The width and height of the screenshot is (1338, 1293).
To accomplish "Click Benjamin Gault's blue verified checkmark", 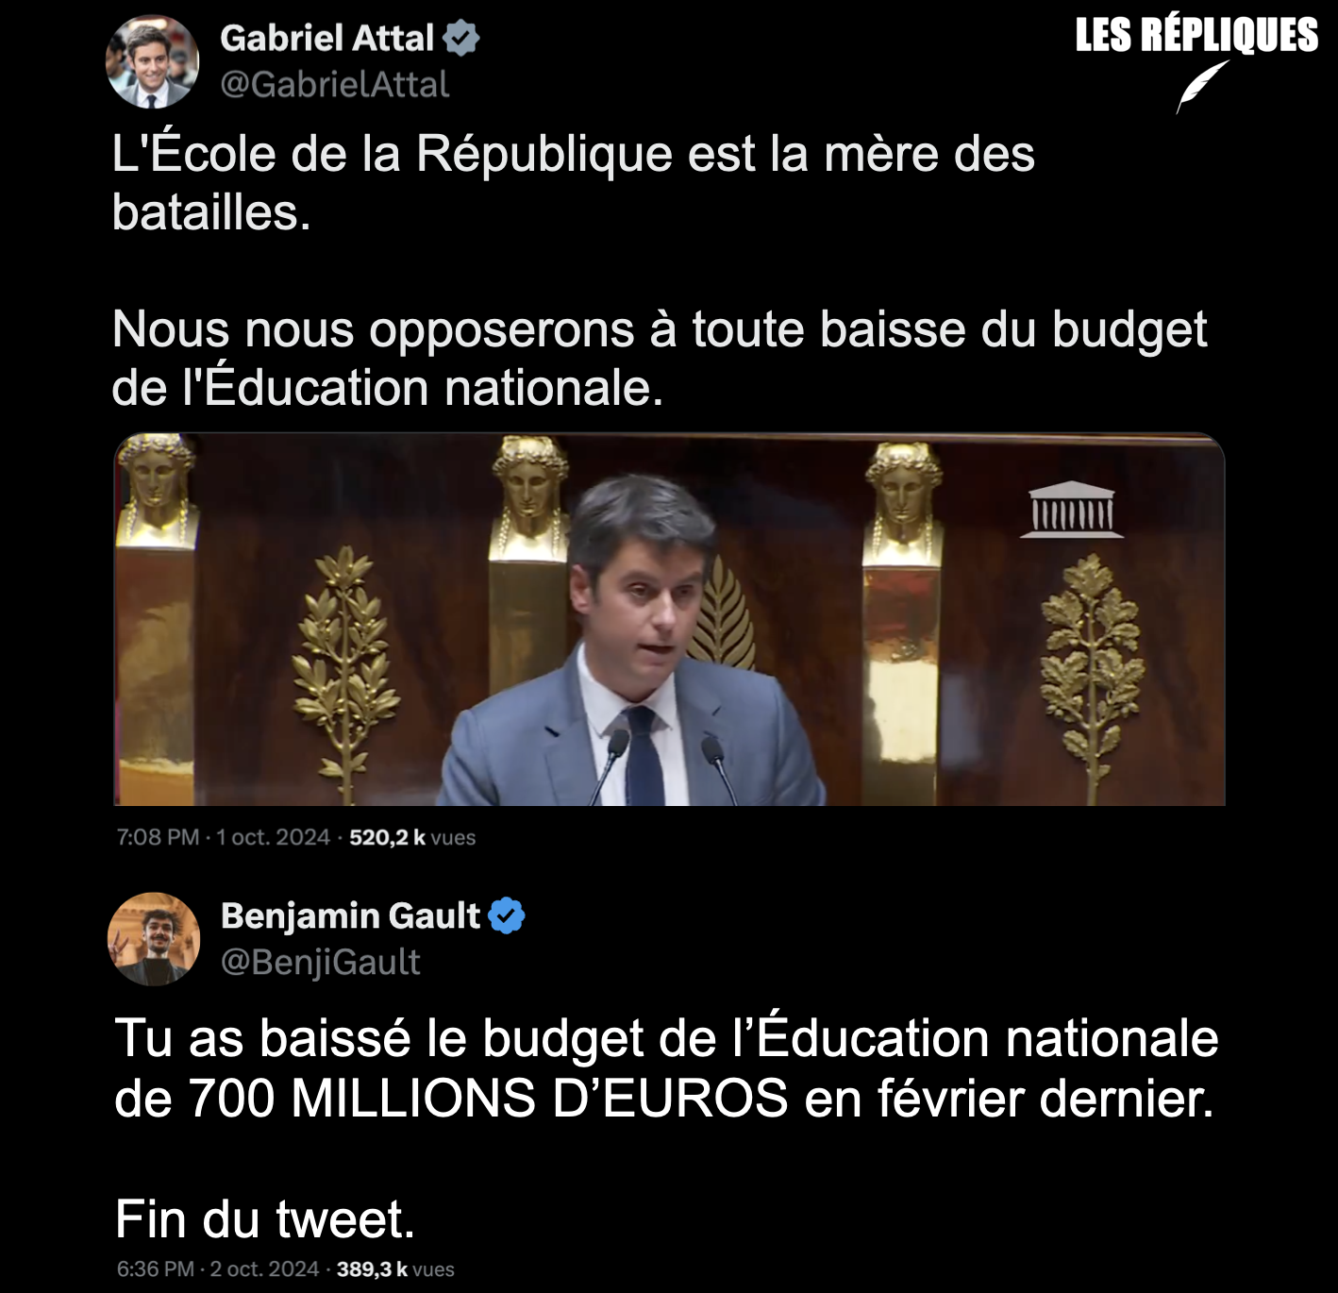I will pos(507,915).
